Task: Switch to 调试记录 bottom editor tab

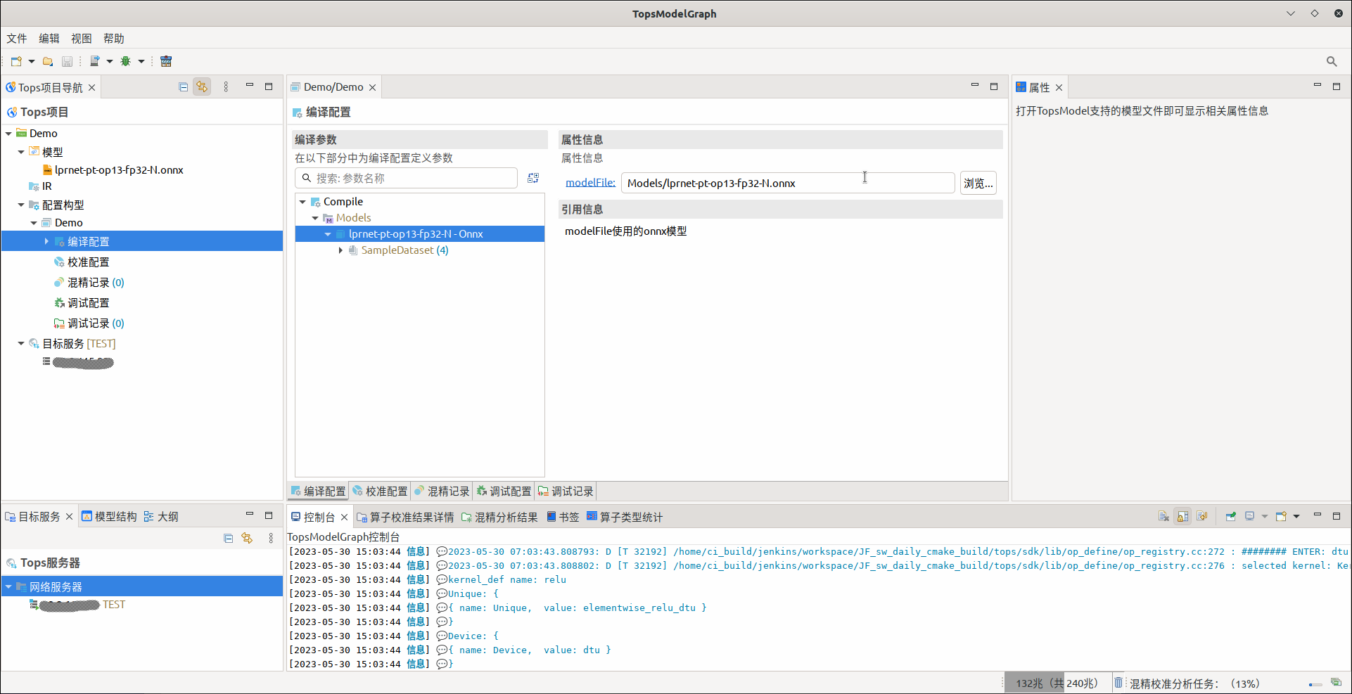Action: click(x=566, y=491)
